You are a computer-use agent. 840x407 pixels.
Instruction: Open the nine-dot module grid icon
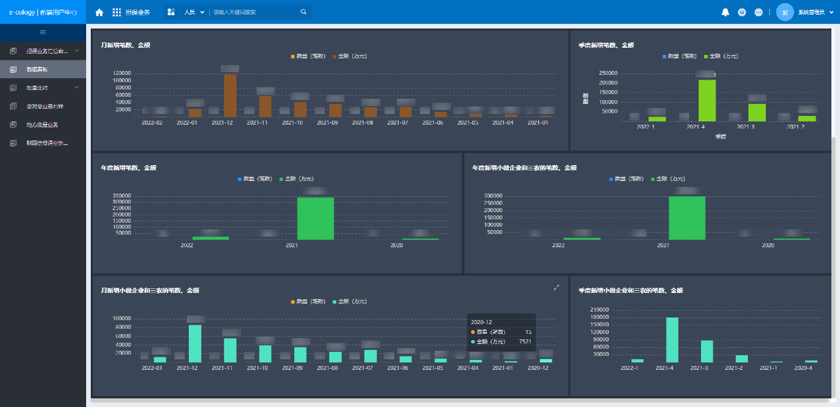[x=117, y=12]
